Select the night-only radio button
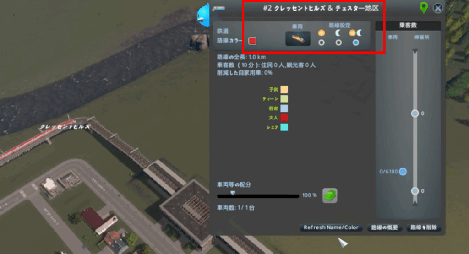Screen dimensions: 469x254 (x=338, y=43)
